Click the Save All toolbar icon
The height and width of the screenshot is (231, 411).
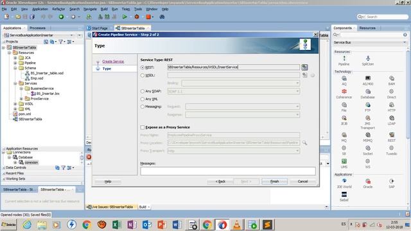pyautogui.click(x=32, y=17)
